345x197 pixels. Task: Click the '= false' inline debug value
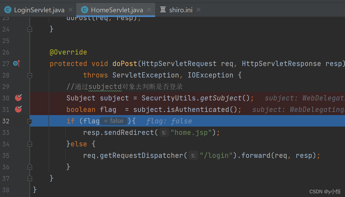pyautogui.click(x=114, y=121)
